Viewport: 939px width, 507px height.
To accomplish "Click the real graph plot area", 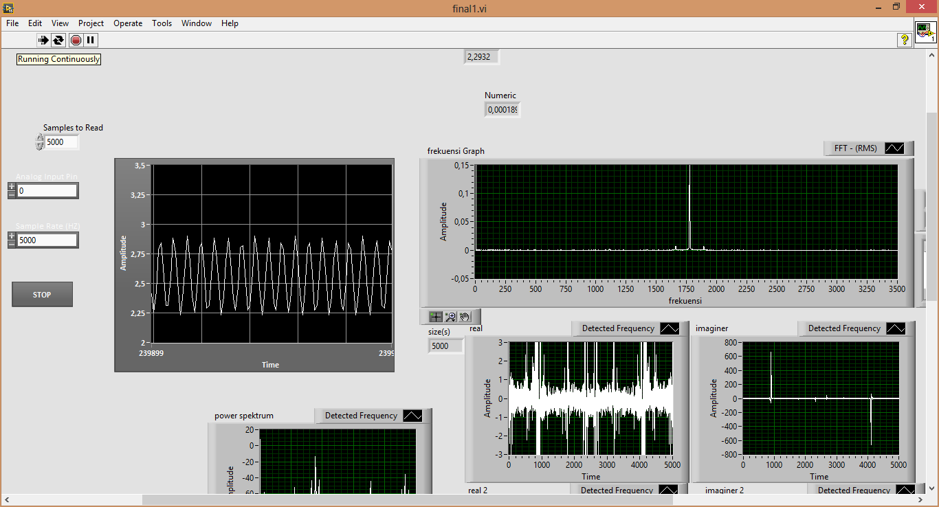I will tap(590, 398).
